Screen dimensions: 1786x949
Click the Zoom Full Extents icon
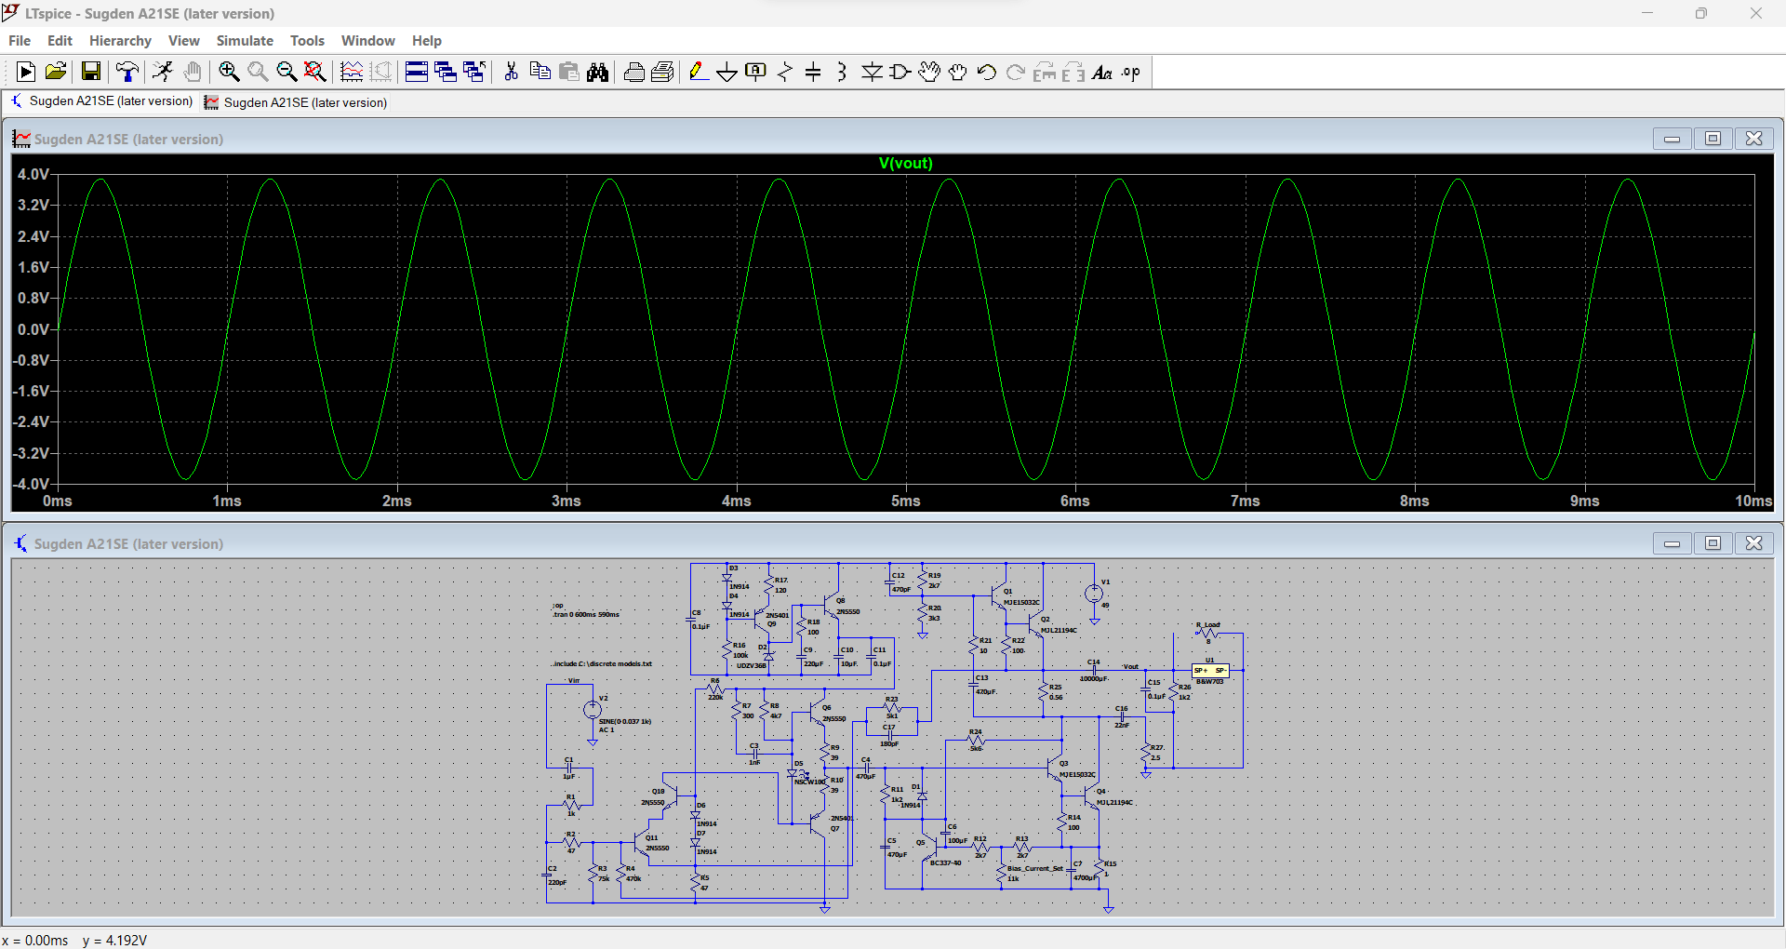coord(315,72)
